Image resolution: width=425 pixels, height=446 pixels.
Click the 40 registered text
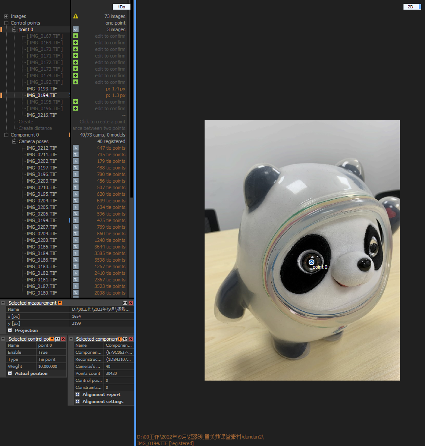point(111,141)
